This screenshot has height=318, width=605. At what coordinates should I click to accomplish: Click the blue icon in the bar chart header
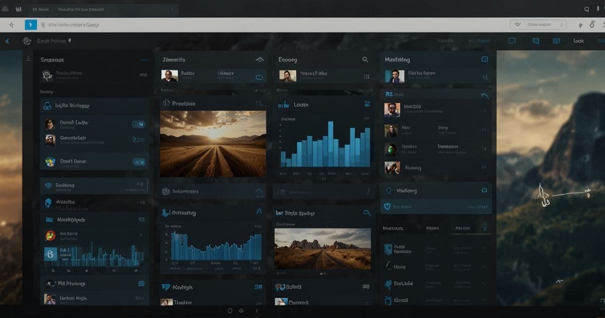point(367,105)
